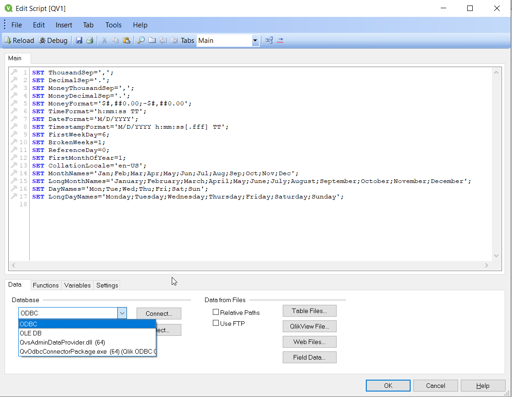The width and height of the screenshot is (512, 397).
Task: Save the script using the disk icon
Action: pyautogui.click(x=79, y=40)
